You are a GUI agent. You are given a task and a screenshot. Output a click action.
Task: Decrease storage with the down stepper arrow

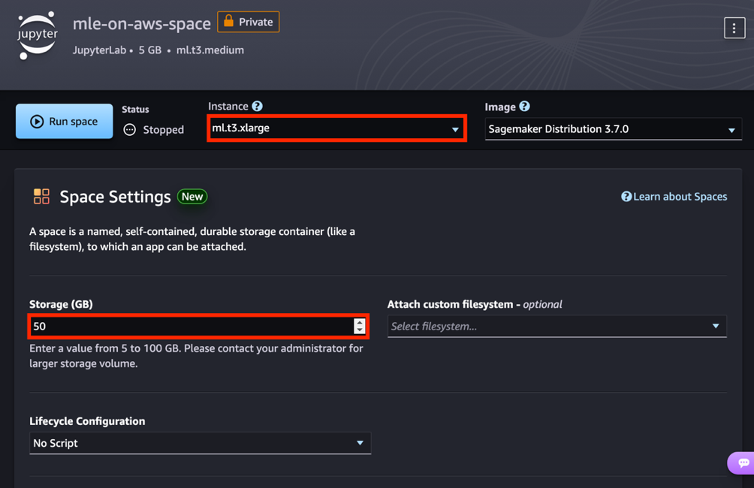pos(360,330)
